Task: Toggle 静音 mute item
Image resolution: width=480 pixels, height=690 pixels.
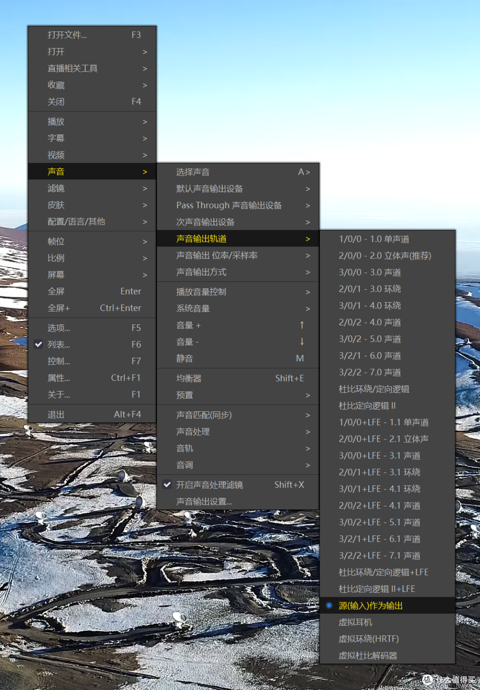Action: point(238,359)
